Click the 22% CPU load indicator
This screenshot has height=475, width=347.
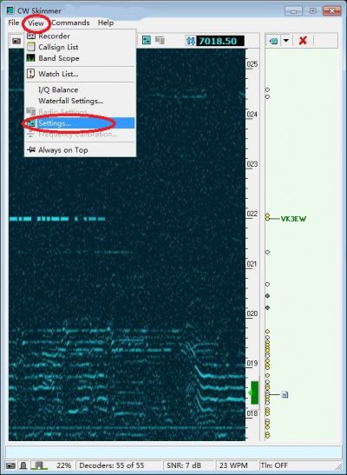(64, 465)
